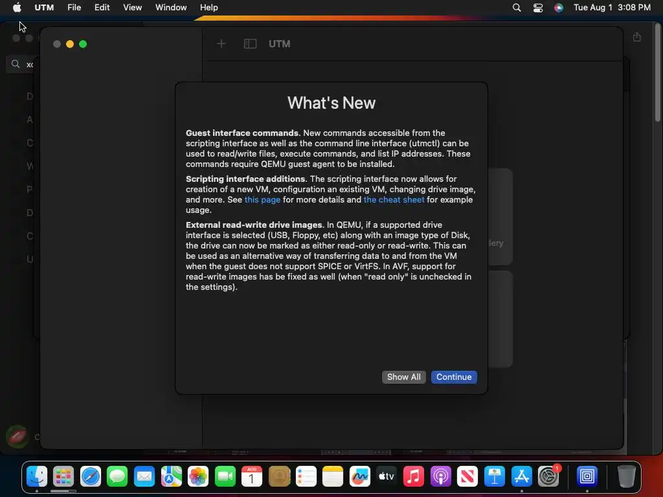
Task: Open the View menu
Action: pyautogui.click(x=132, y=7)
